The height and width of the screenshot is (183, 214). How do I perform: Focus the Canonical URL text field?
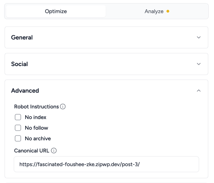click(x=106, y=164)
